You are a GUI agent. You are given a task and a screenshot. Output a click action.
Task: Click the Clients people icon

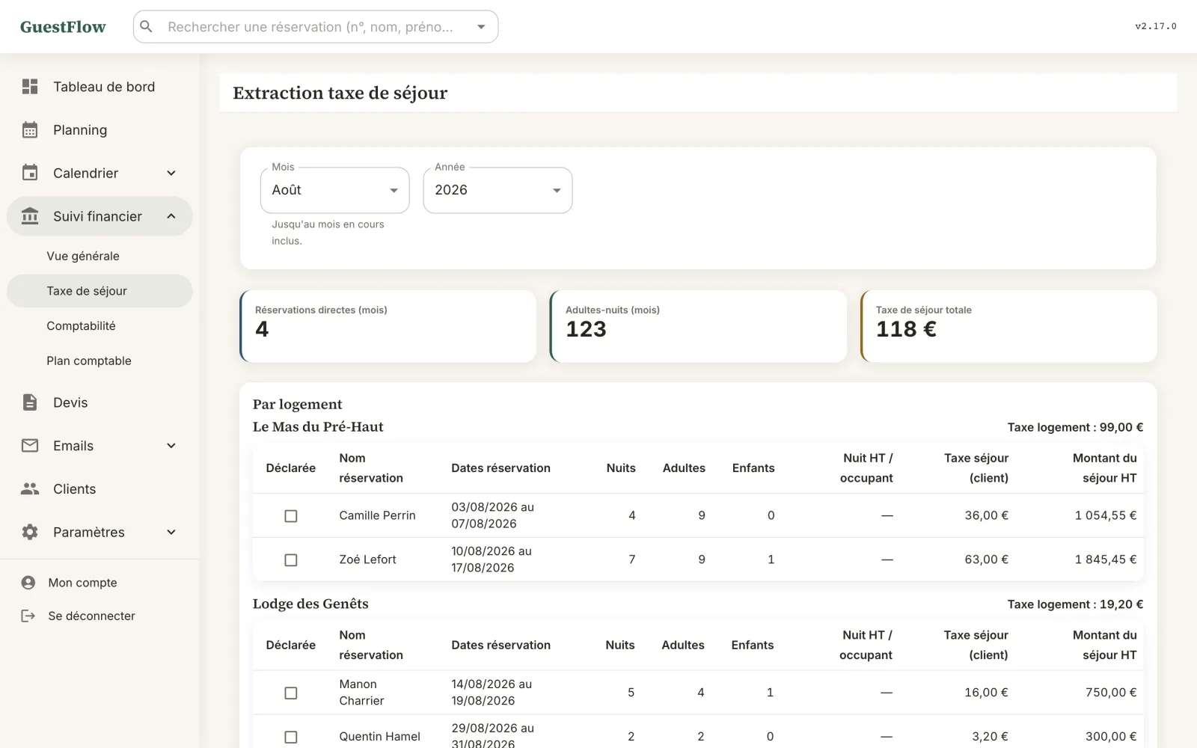[30, 488]
